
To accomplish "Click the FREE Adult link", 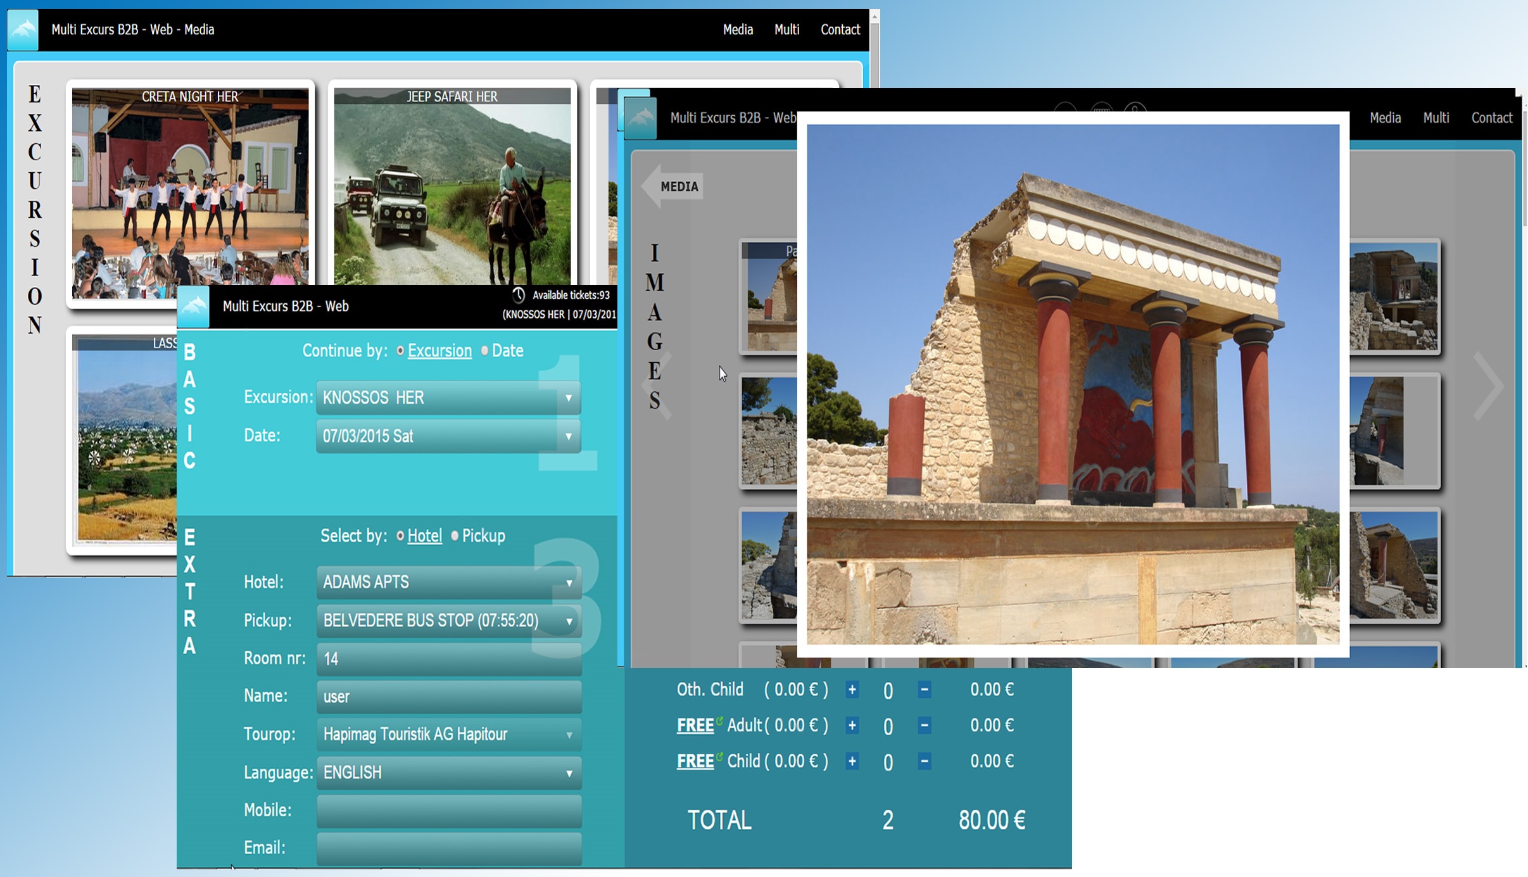I will [x=695, y=725].
